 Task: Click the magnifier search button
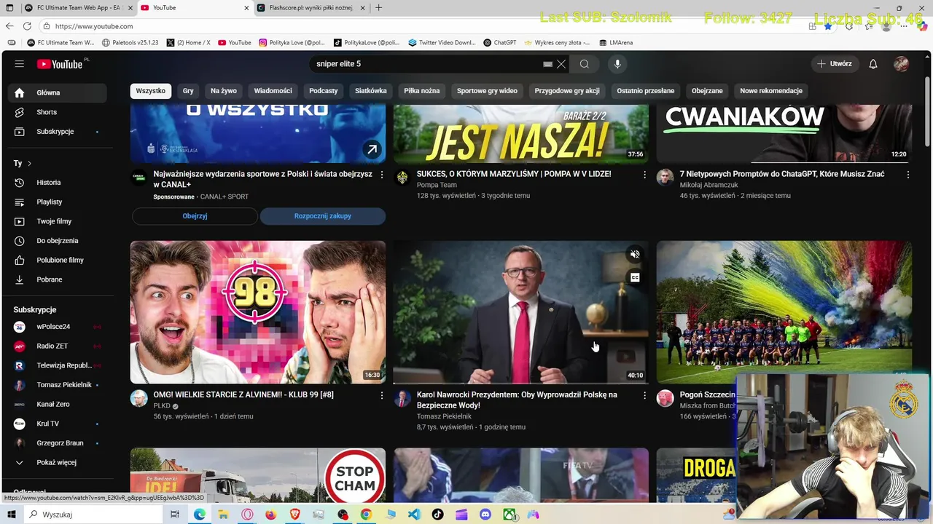click(585, 64)
